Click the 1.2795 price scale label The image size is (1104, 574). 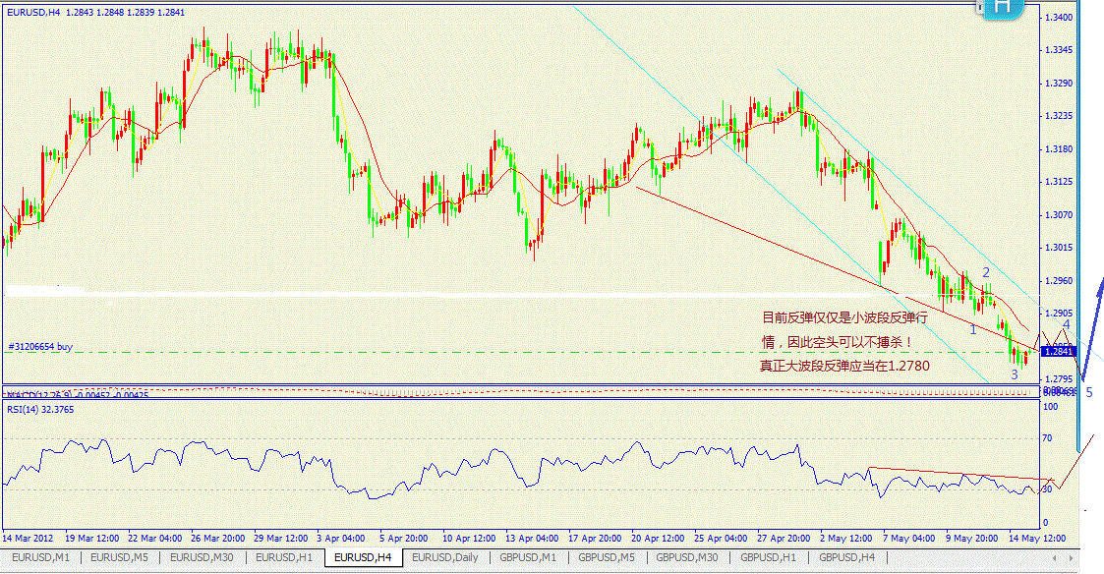coord(1060,379)
